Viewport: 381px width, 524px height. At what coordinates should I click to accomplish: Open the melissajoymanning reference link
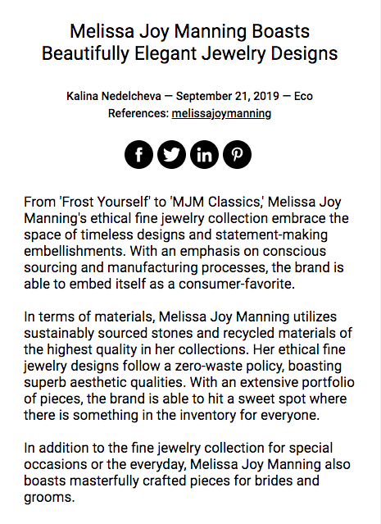(221, 114)
